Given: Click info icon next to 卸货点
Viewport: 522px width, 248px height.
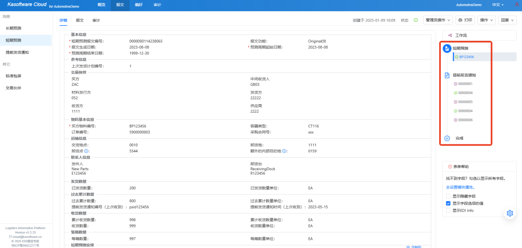Looking at the screenshot, I should [x=86, y=151].
